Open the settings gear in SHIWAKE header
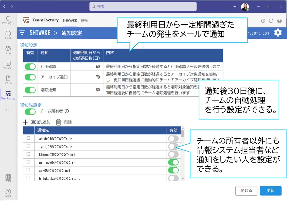292x201 pixels. [x=278, y=32]
